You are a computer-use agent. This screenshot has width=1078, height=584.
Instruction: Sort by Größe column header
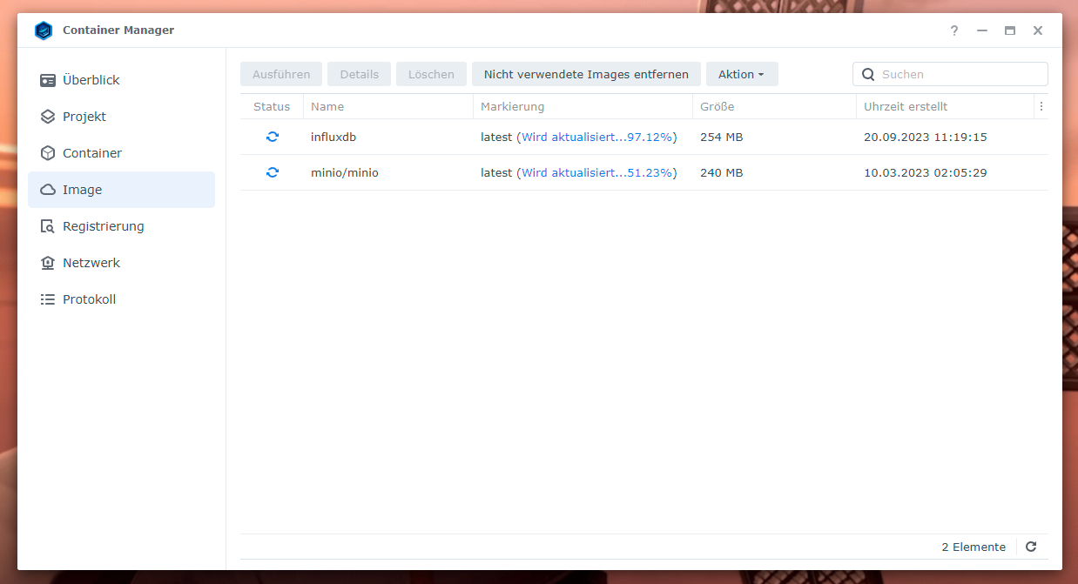coord(717,106)
